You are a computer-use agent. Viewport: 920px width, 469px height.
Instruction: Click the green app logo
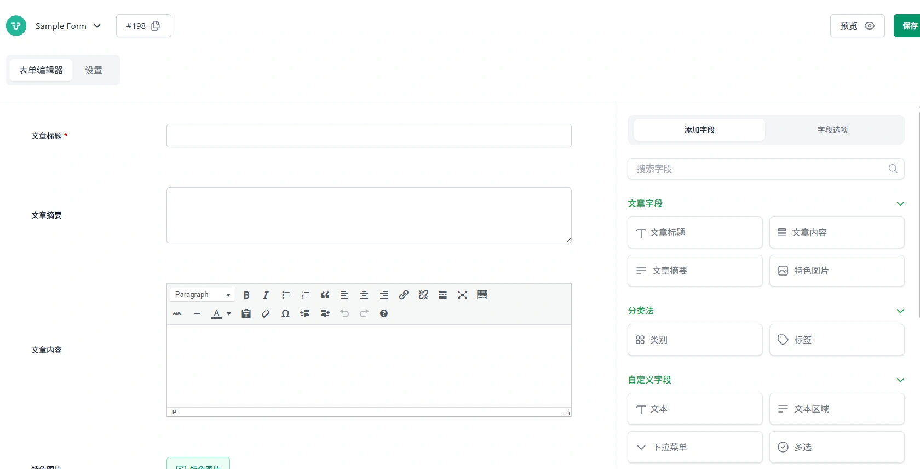16,26
